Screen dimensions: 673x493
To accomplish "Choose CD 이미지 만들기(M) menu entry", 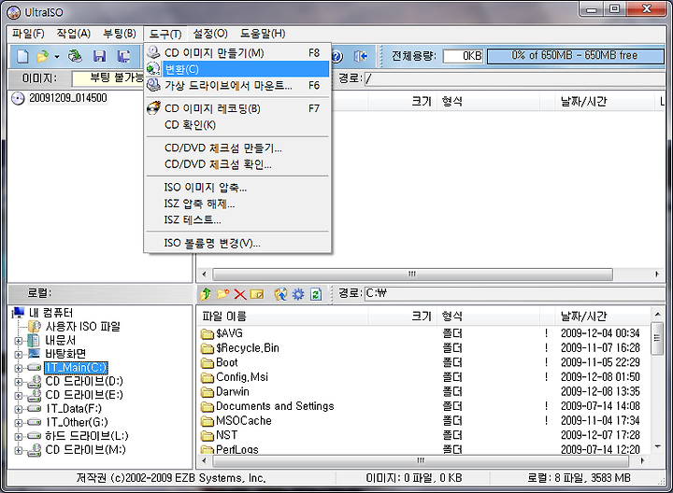I will pos(237,52).
